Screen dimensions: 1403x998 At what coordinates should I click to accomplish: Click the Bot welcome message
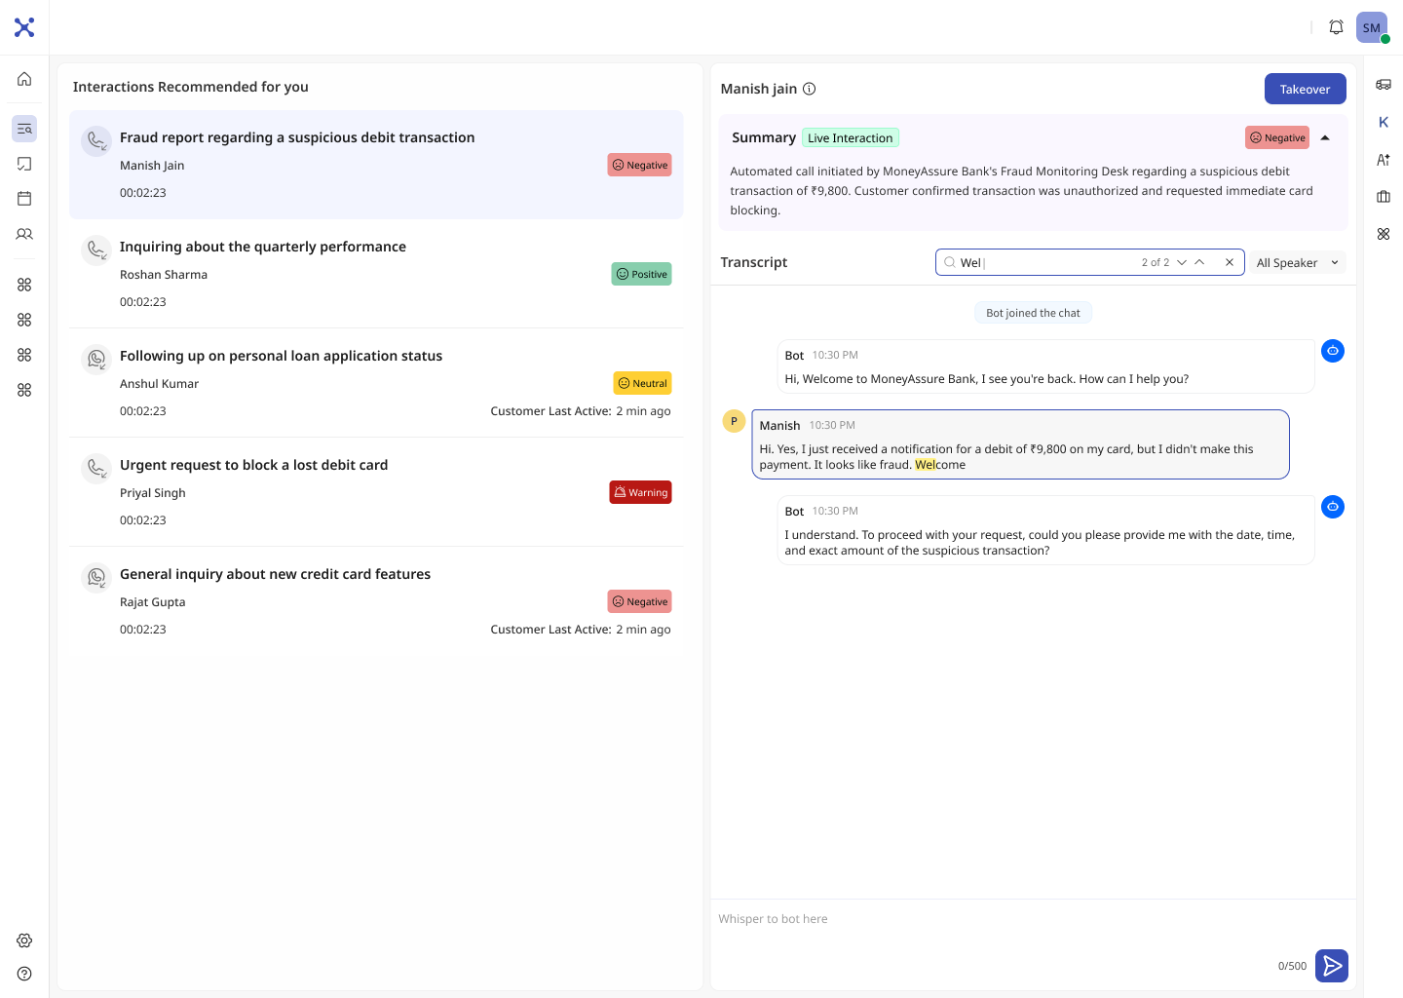(x=1045, y=366)
